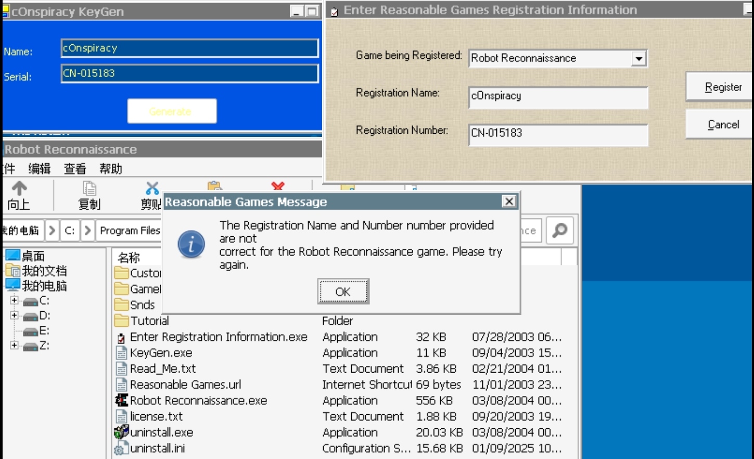Click the Name field in KeyGen
Image resolution: width=754 pixels, height=459 pixels.
click(x=189, y=48)
